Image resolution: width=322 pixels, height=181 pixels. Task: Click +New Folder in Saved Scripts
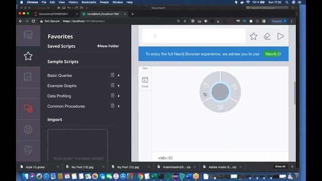[x=108, y=46]
